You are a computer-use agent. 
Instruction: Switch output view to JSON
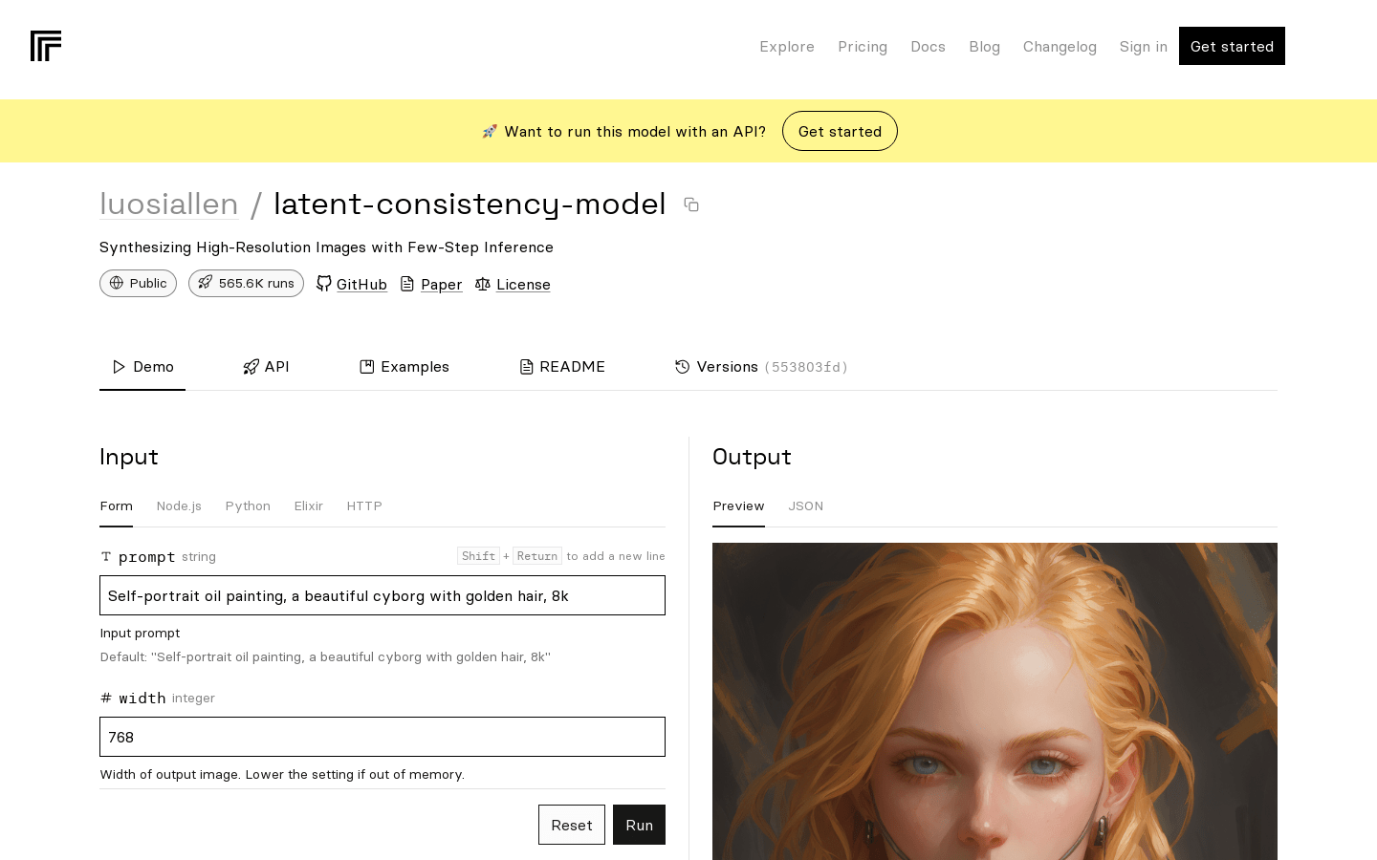click(805, 506)
